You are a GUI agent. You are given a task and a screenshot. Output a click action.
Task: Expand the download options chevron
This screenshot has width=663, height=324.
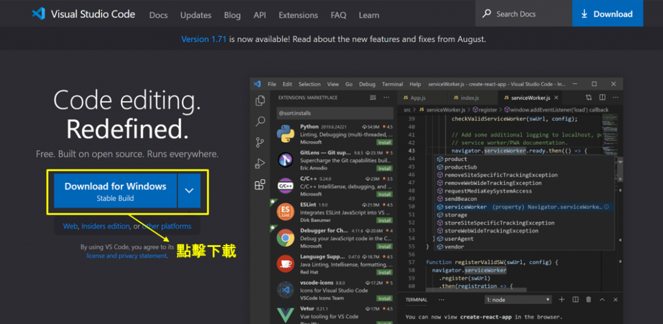point(189,191)
